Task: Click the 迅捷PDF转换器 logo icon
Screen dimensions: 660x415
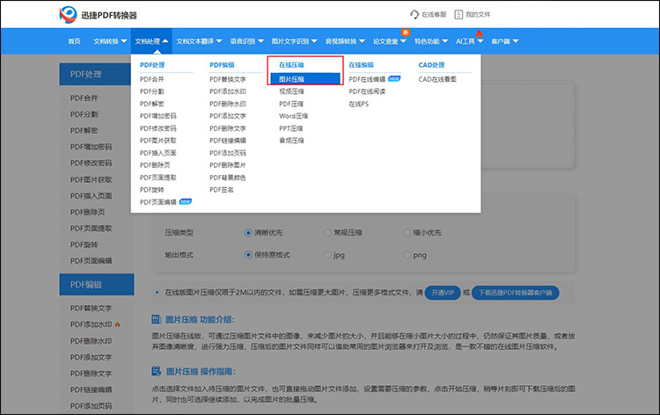Action: (68, 15)
